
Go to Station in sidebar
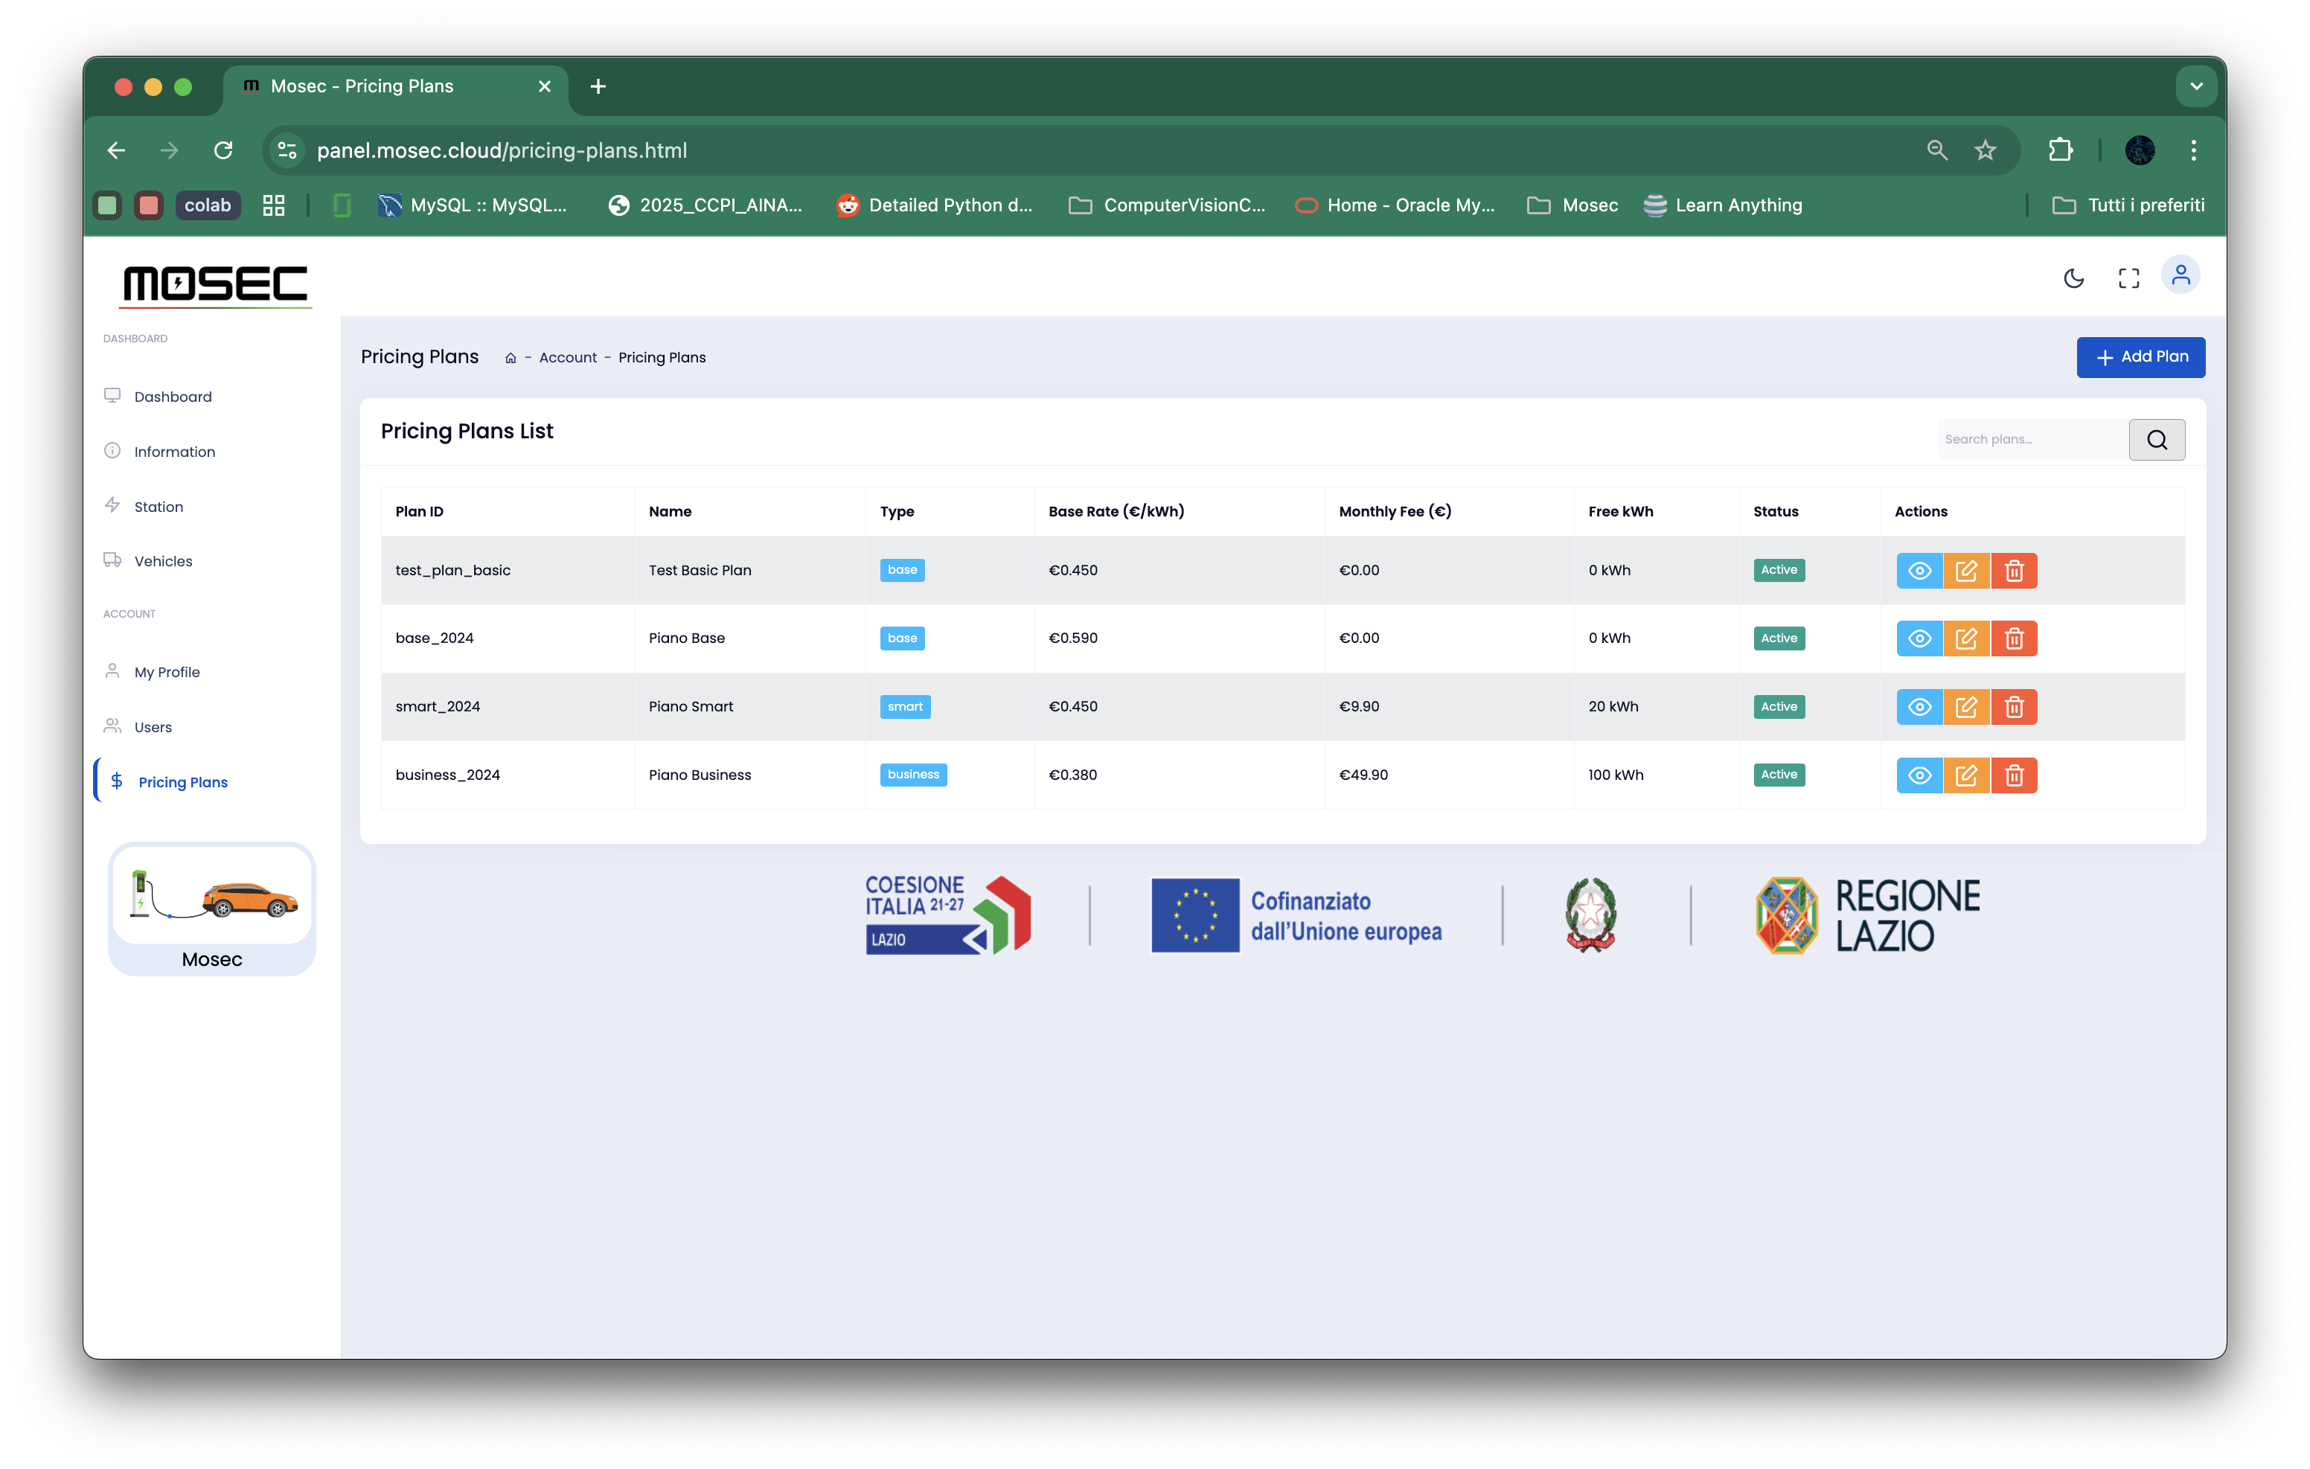pos(159,507)
